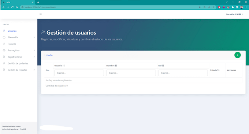Expand the Planeación chevron
Viewport: 249px width, 134px height.
pyautogui.click(x=34, y=37)
